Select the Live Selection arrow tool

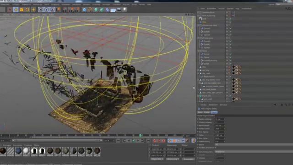tap(10, 10)
